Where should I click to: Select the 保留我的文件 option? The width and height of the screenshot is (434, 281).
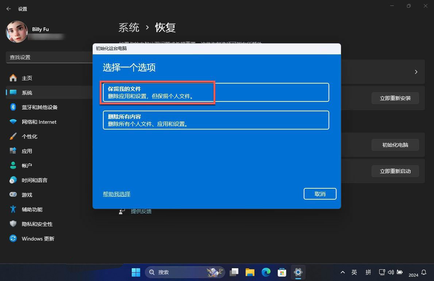coord(215,92)
